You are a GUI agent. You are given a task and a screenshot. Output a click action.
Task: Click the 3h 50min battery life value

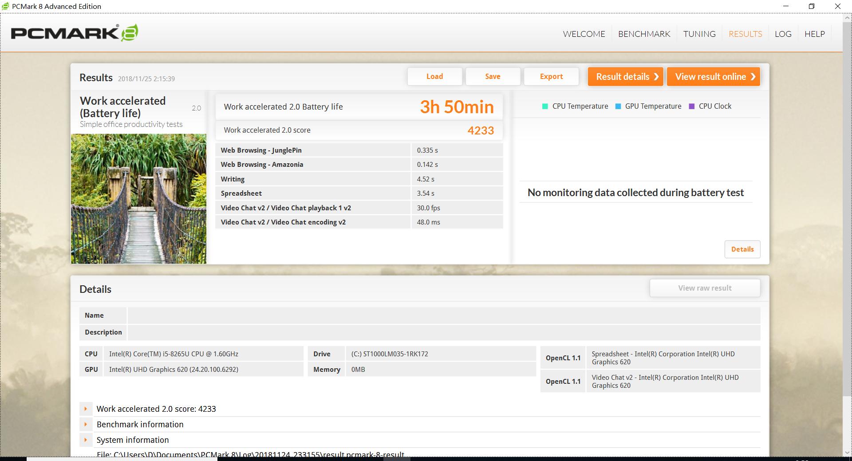(x=457, y=107)
